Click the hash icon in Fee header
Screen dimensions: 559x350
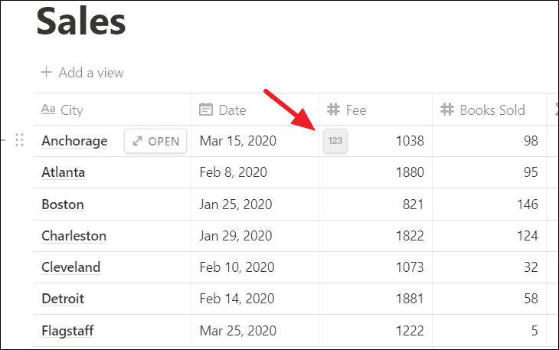333,110
